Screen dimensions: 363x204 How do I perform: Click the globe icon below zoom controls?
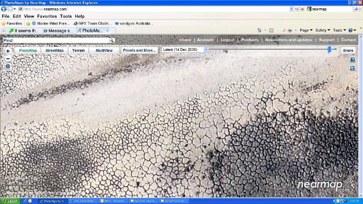coord(8,66)
